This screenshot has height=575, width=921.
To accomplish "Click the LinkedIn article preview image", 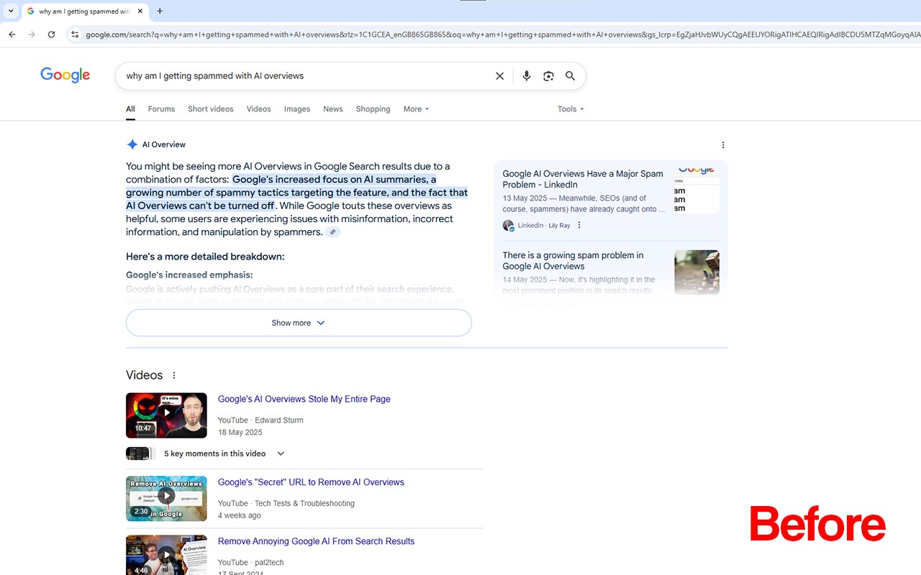I will point(697,190).
